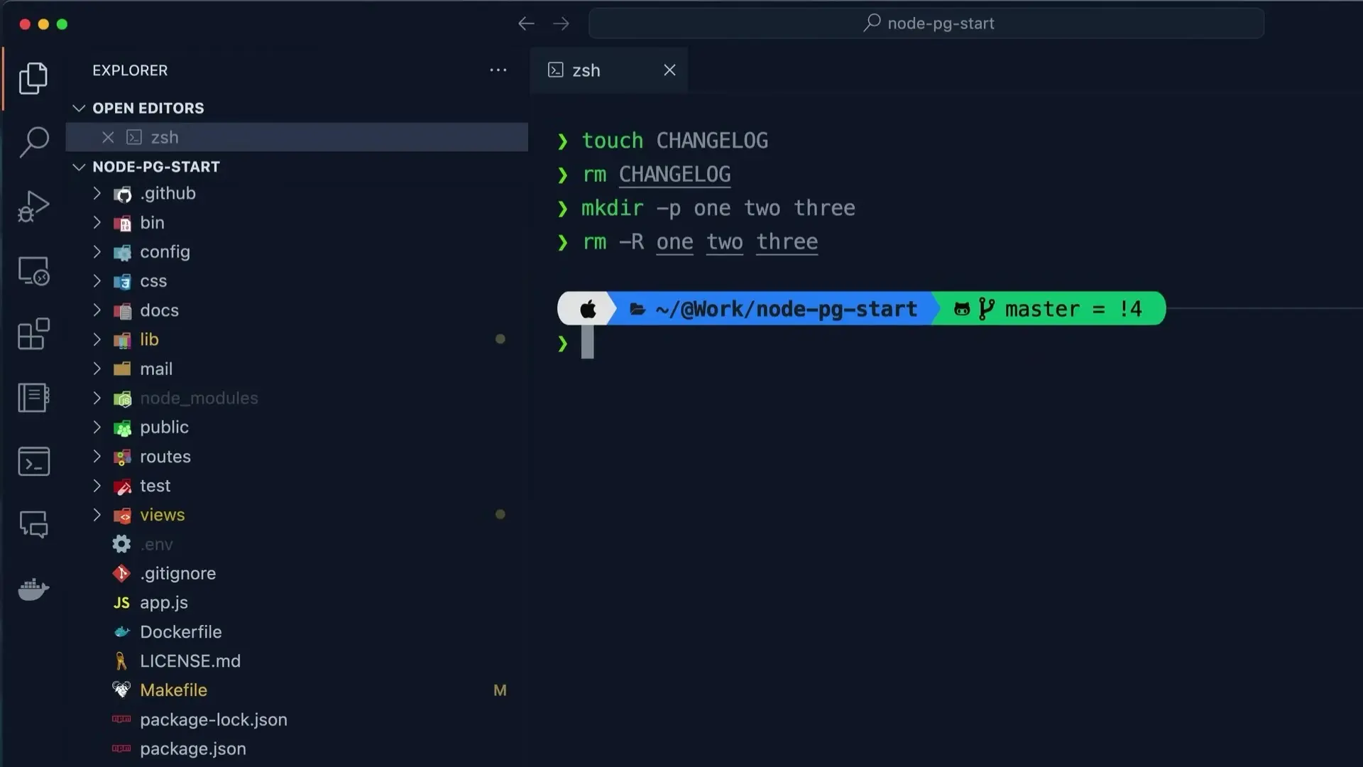The image size is (1363, 767).
Task: Expand the .github folder
Action: pyautogui.click(x=97, y=193)
